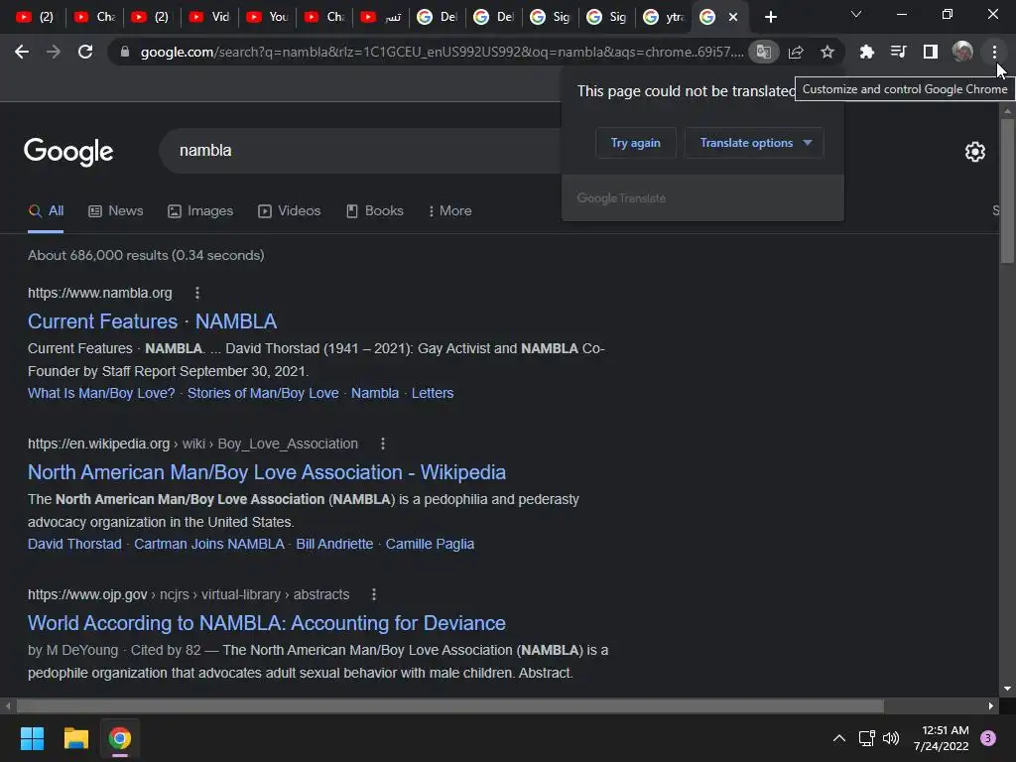Switch to the Videos results tab
The height and width of the screenshot is (762, 1016).
[290, 211]
